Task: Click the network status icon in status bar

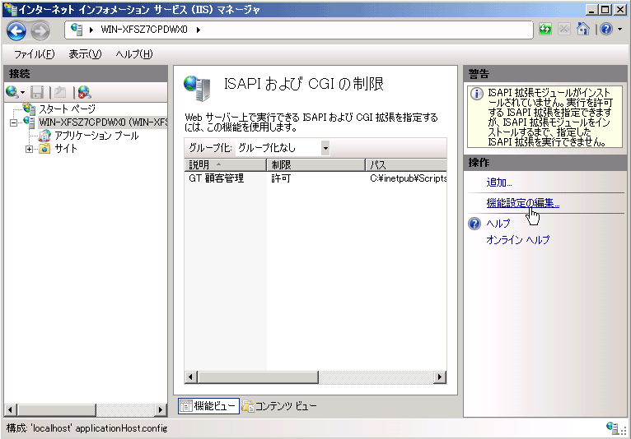Action: [612, 428]
